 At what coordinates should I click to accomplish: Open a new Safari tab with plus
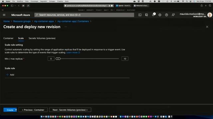(x=206, y=6)
